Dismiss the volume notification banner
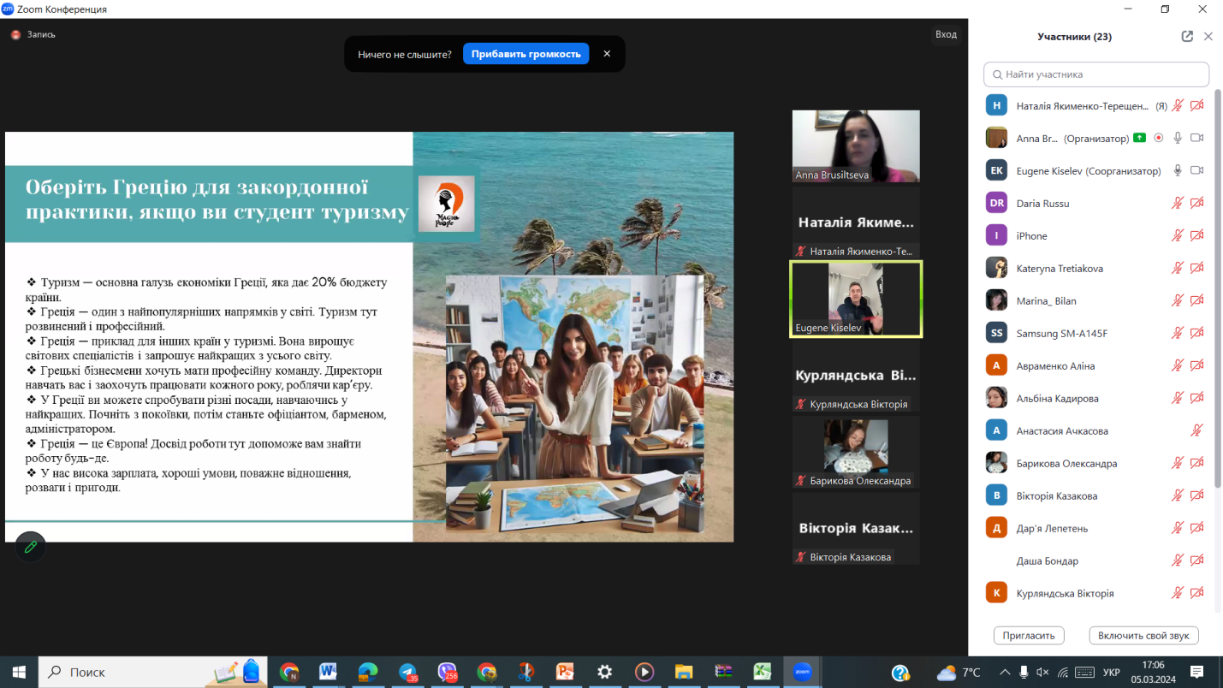The image size is (1223, 688). click(607, 54)
